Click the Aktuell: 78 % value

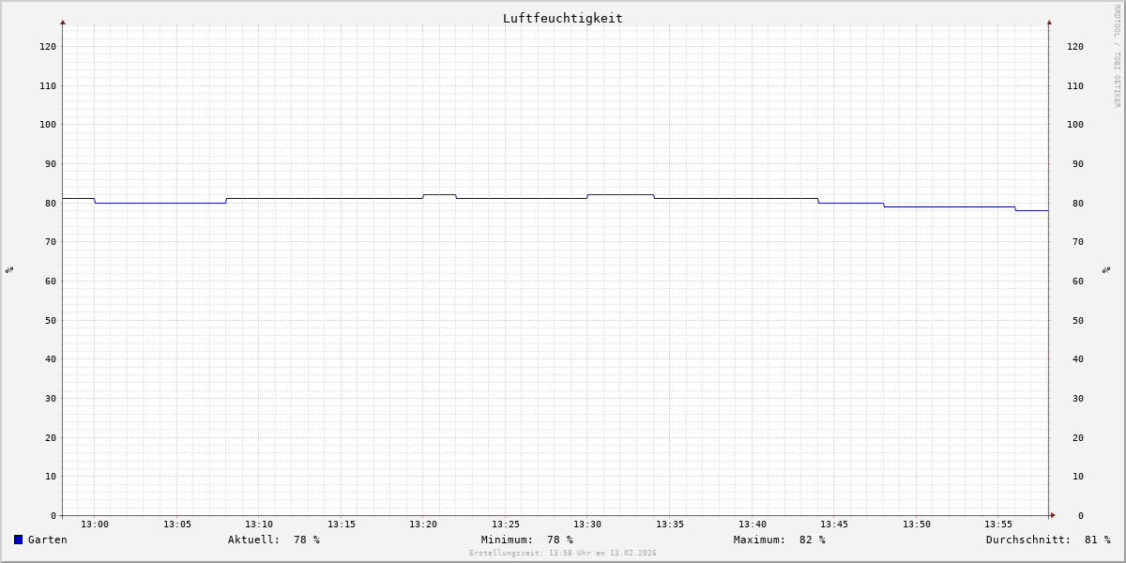pyautogui.click(x=274, y=540)
